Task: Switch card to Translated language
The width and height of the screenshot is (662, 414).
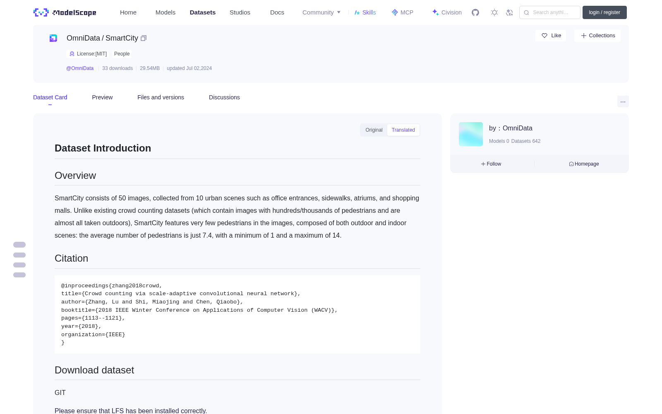Action: 403,130
